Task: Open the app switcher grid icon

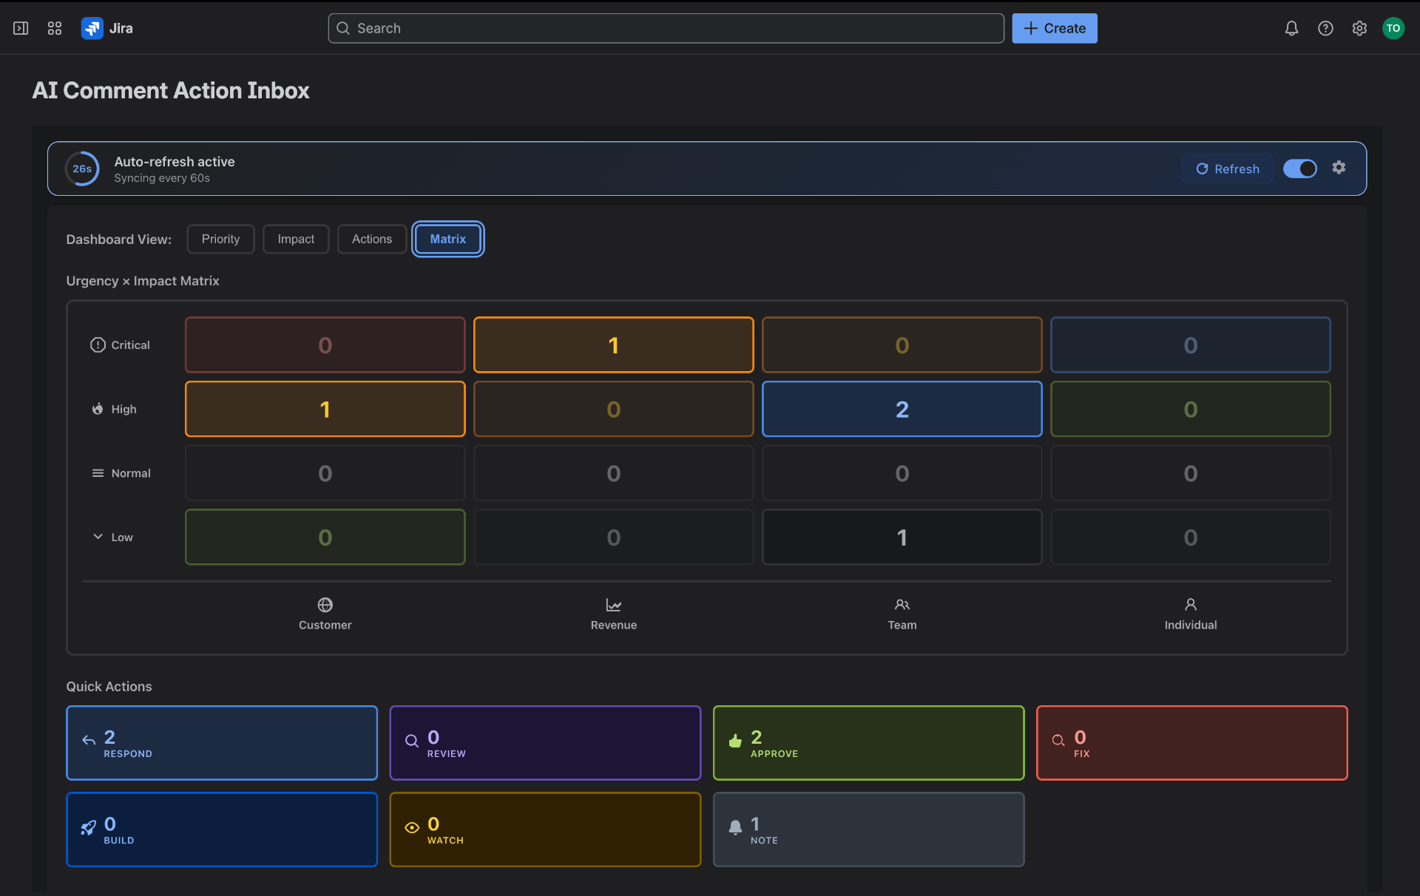Action: (54, 28)
